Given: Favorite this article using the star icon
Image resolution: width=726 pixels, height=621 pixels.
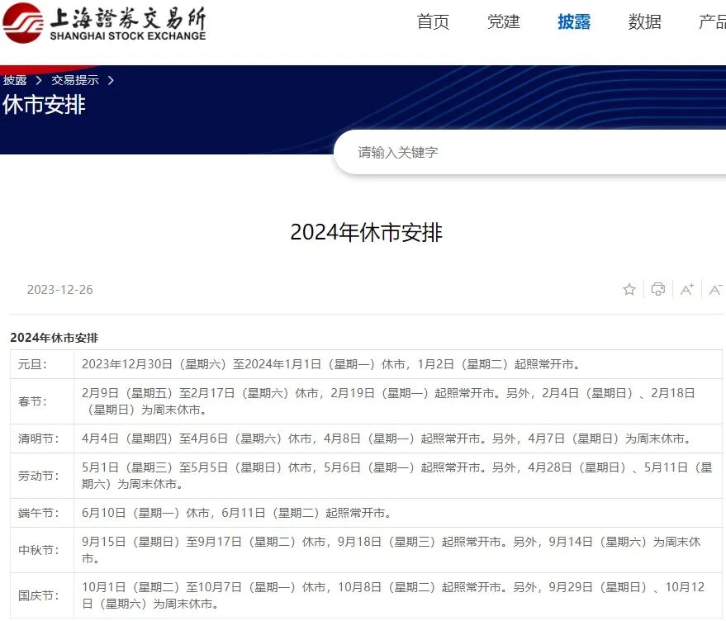Looking at the screenshot, I should tap(629, 290).
